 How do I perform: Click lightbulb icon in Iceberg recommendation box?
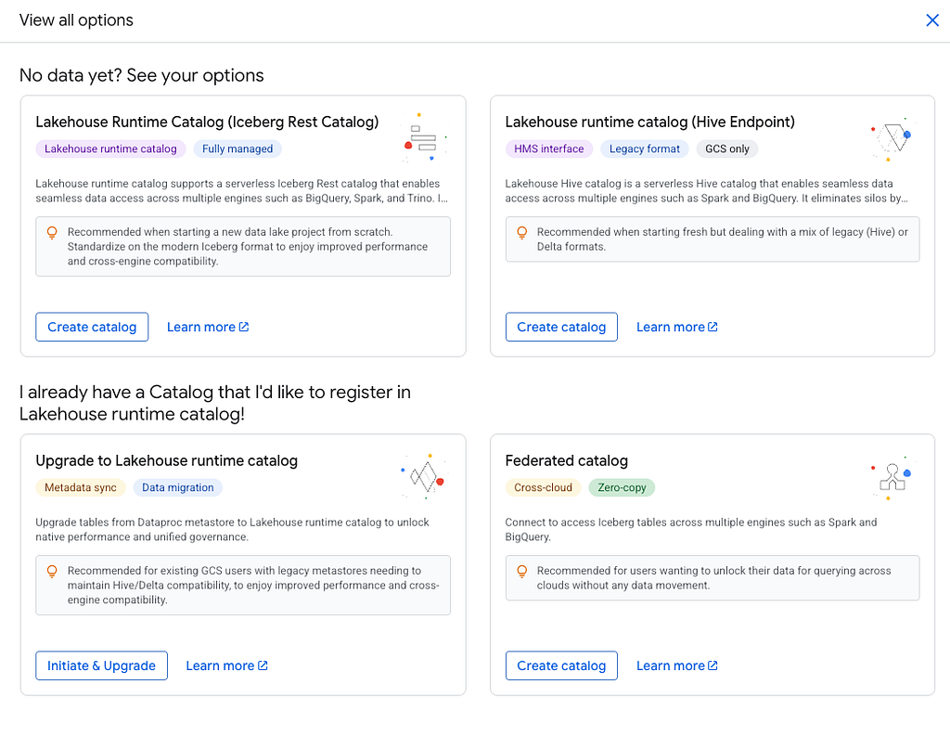click(x=52, y=233)
